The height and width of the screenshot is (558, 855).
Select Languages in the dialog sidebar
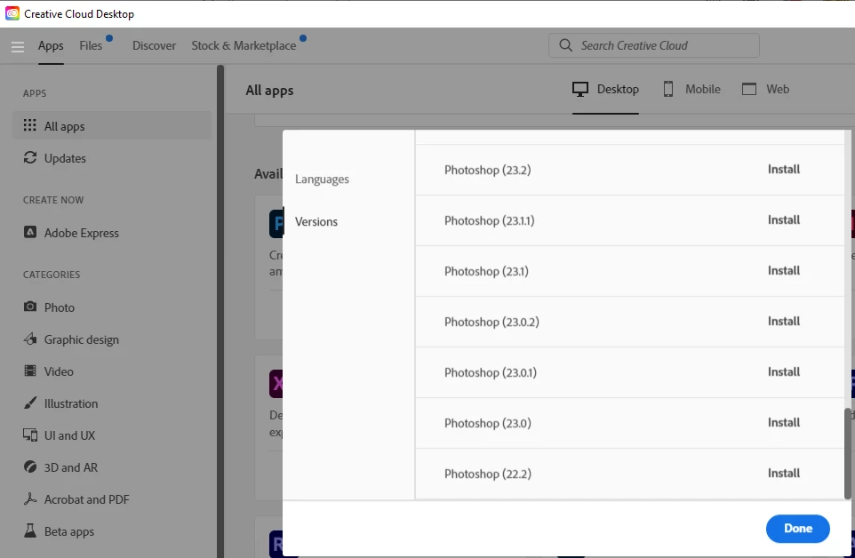tap(322, 179)
